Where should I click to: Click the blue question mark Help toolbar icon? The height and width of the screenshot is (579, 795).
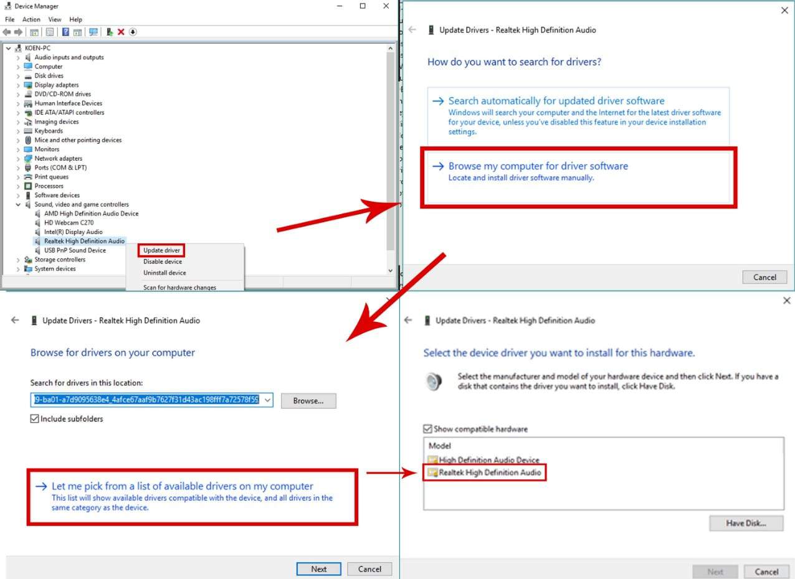(x=65, y=32)
